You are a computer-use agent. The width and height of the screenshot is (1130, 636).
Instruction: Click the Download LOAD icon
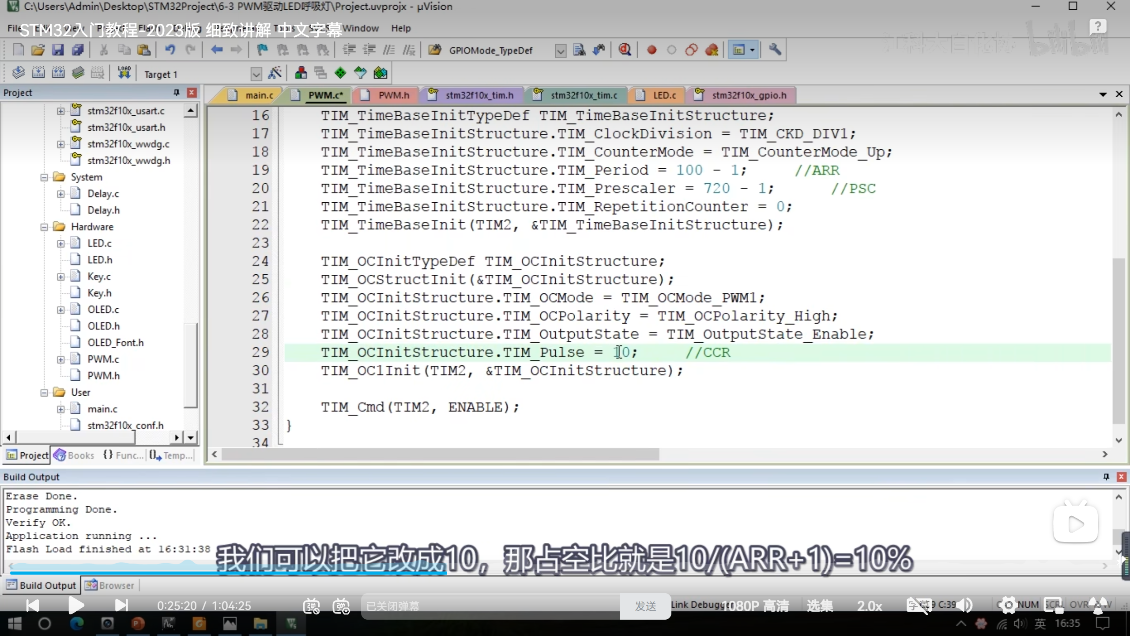(124, 73)
